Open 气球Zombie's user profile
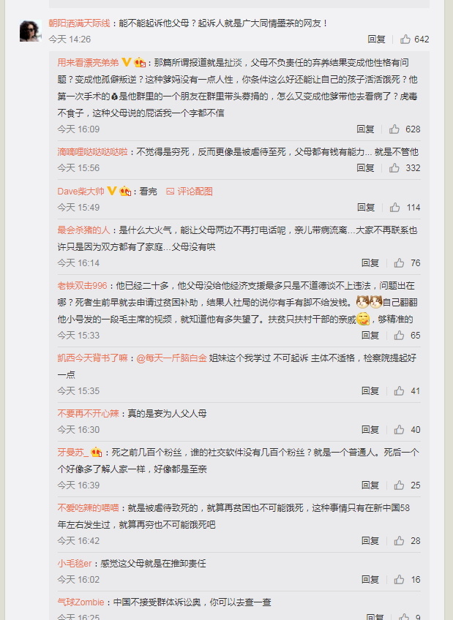Screen dimensions: 453x620 pos(81,602)
